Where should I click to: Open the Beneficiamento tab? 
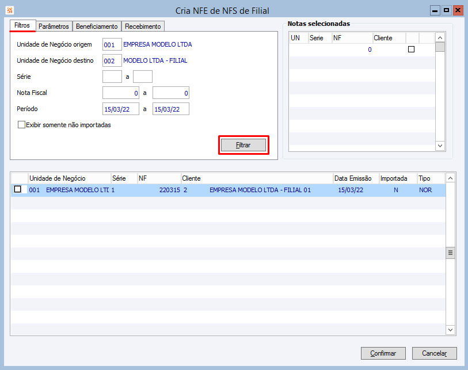pyautogui.click(x=97, y=26)
